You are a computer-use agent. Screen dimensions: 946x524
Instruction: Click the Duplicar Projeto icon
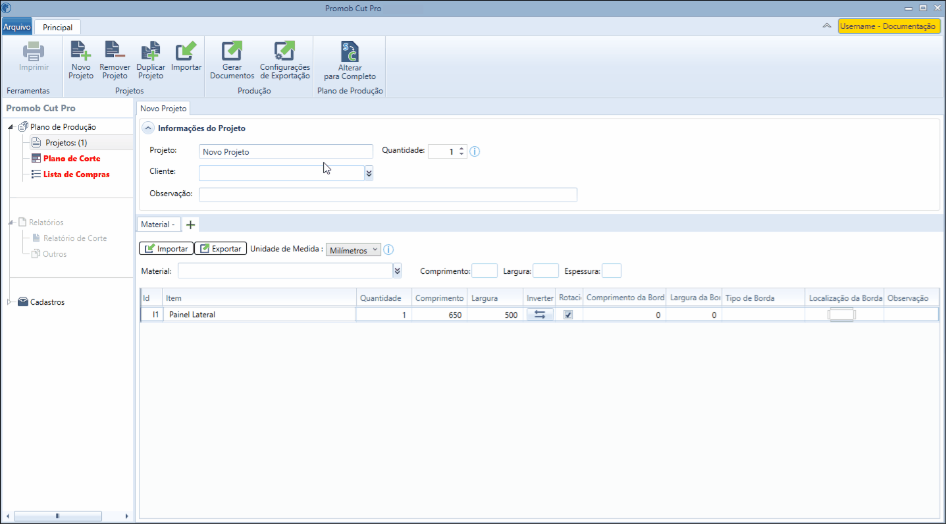coord(150,51)
